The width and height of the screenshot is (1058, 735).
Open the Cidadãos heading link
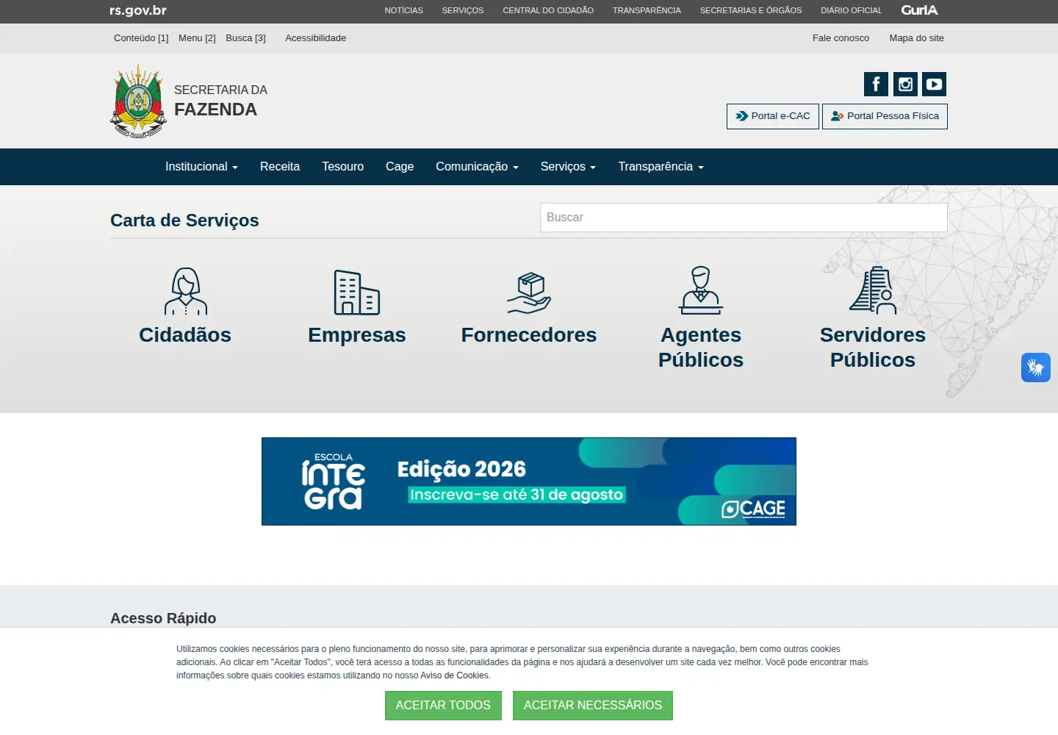pos(185,335)
